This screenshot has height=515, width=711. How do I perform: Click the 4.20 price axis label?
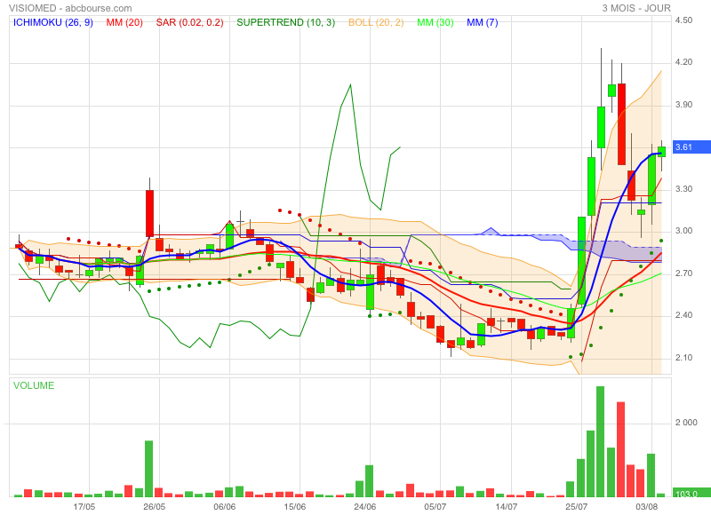coord(683,62)
